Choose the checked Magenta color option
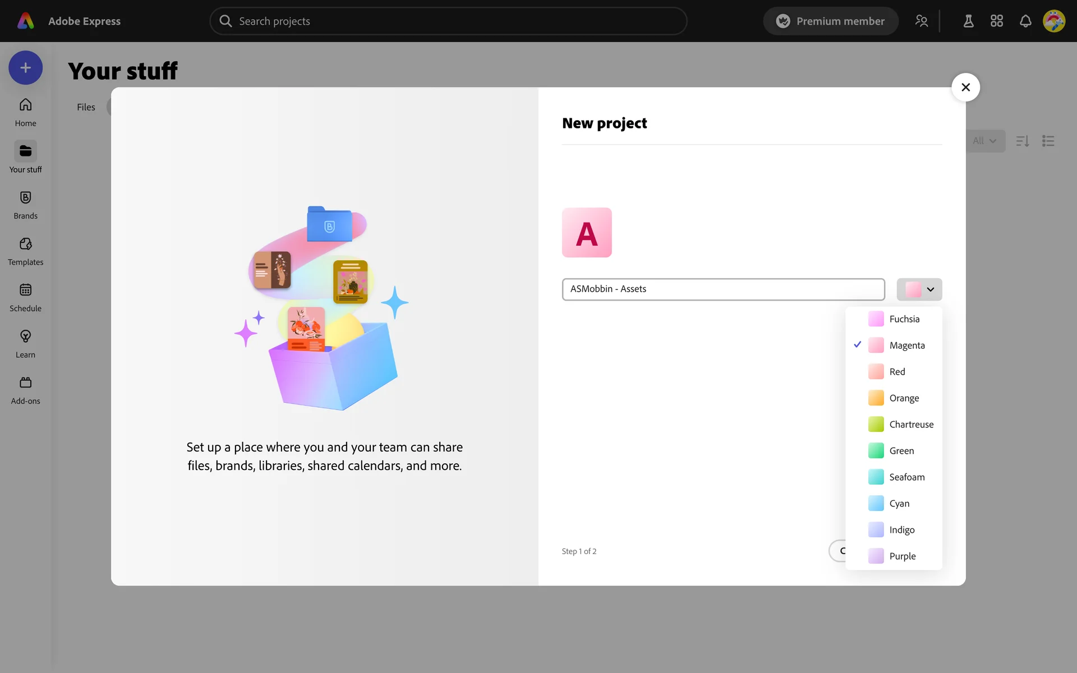 tap(906, 345)
